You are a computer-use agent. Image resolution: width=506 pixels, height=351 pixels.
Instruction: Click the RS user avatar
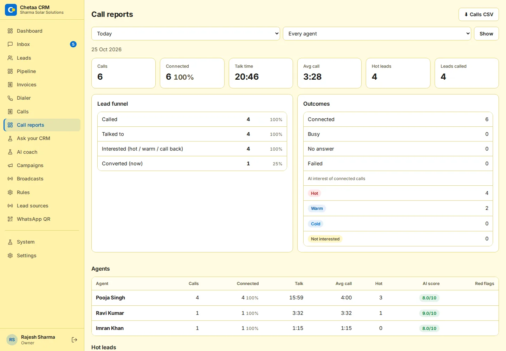(x=12, y=340)
